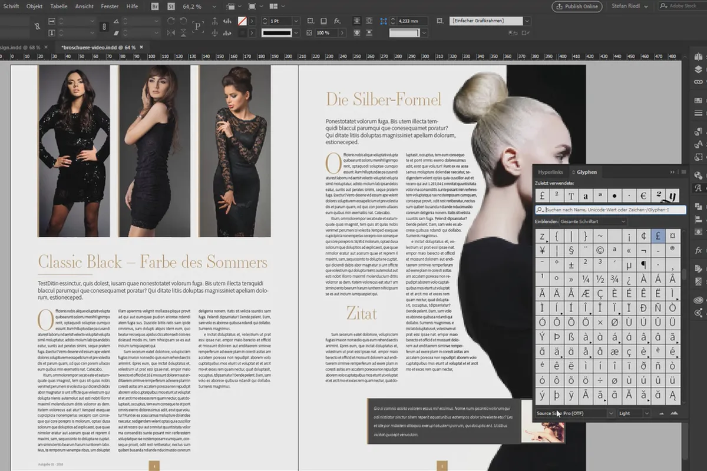
Task: Click the 'Classic Black – Farbe des Sommers' headline
Action: pyautogui.click(x=153, y=262)
